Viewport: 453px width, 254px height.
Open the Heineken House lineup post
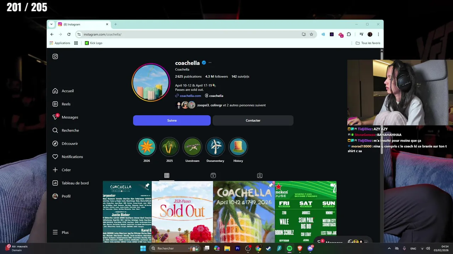(306, 212)
